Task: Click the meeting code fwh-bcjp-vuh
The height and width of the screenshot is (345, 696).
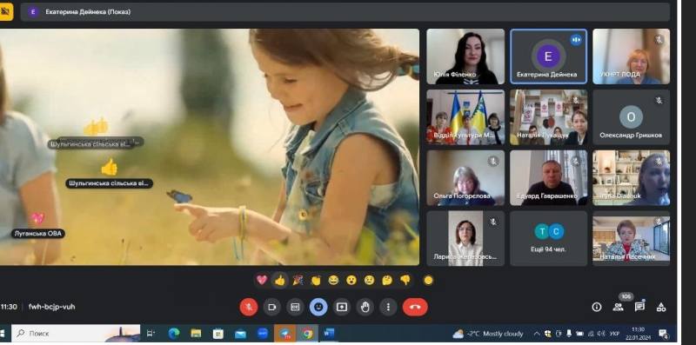Action: (52, 307)
